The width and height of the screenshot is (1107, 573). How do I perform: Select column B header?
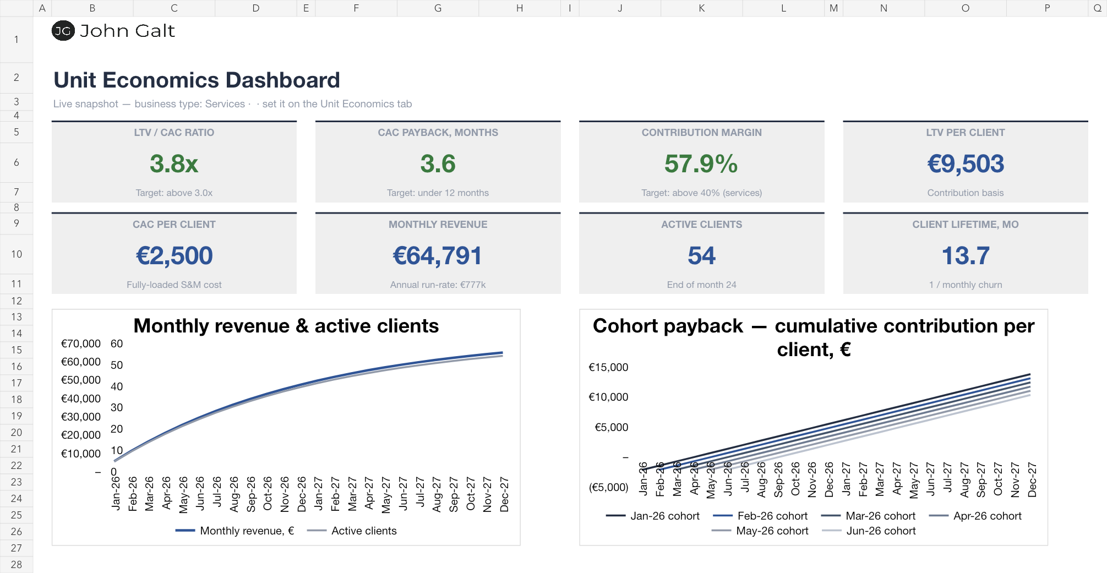click(x=92, y=8)
